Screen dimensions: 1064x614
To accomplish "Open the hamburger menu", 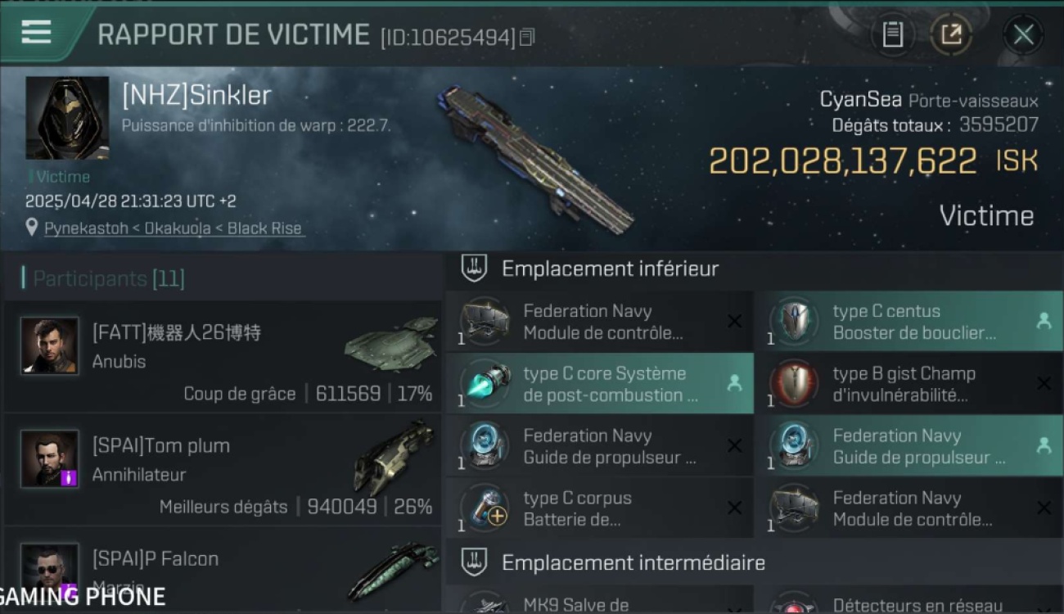I will [36, 33].
